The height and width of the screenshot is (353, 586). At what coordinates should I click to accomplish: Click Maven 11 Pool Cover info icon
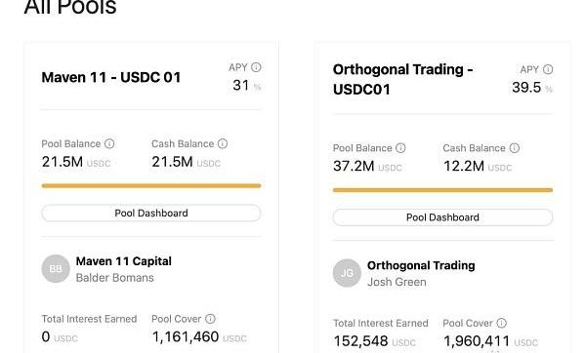[211, 319]
